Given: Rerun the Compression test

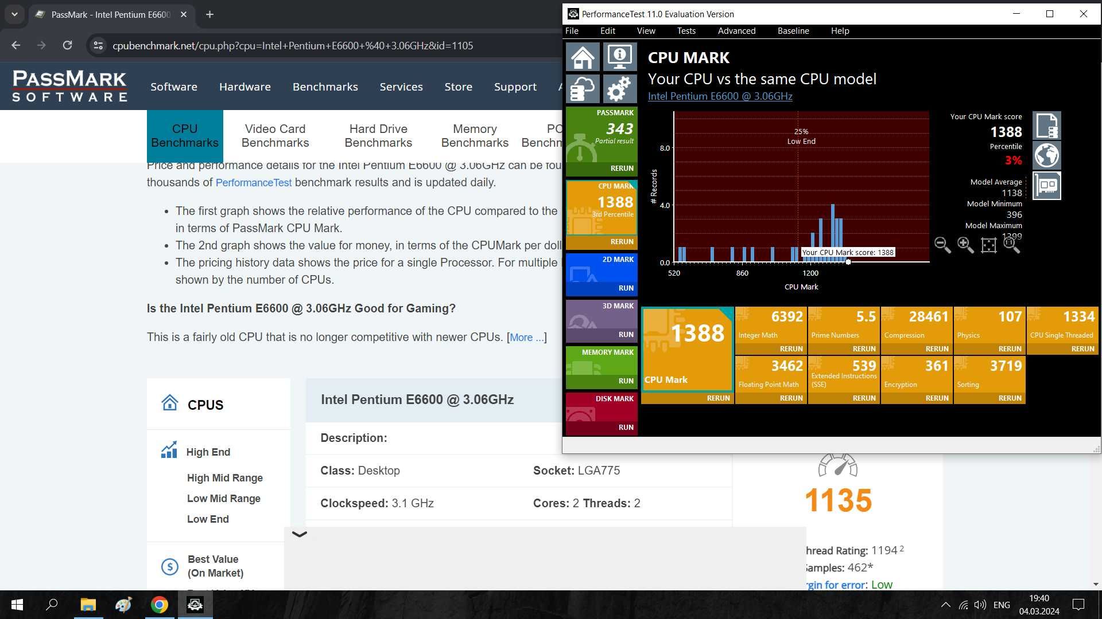Looking at the screenshot, I should pyautogui.click(x=937, y=349).
